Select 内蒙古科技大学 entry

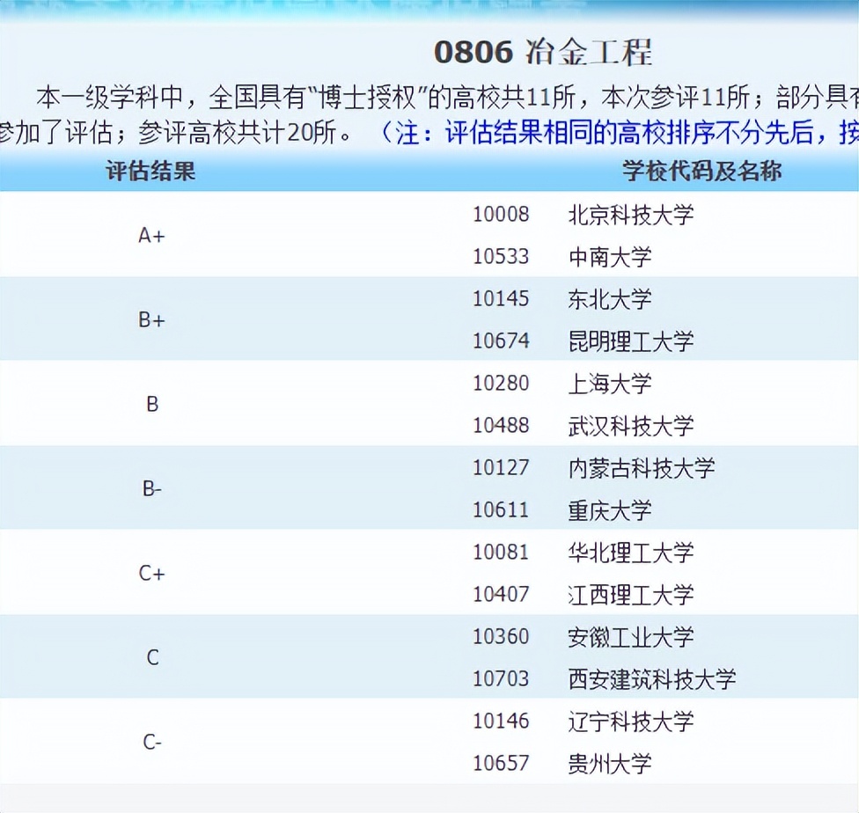click(x=642, y=468)
